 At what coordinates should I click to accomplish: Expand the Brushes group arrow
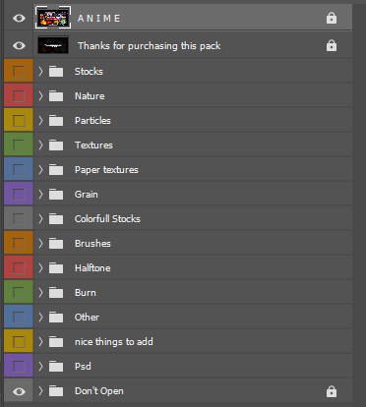click(x=40, y=243)
